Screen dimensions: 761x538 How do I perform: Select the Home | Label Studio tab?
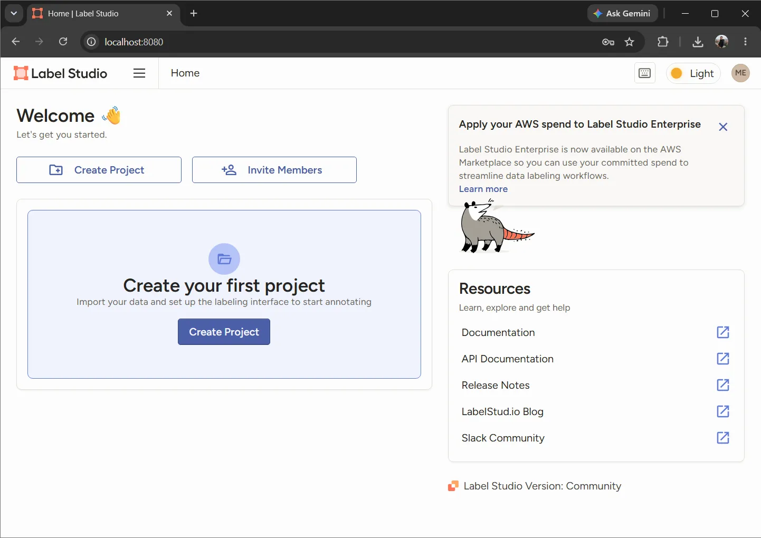coord(103,14)
